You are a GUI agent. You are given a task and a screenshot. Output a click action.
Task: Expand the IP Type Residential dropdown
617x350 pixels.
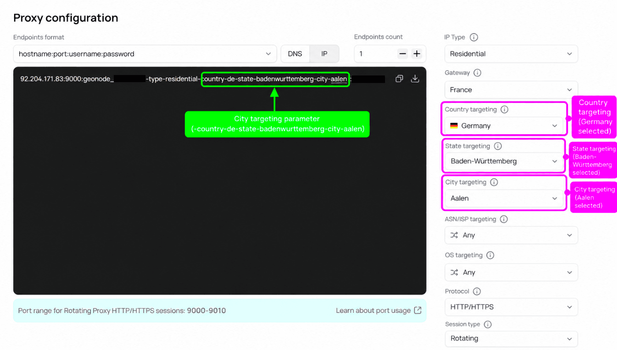coord(511,54)
